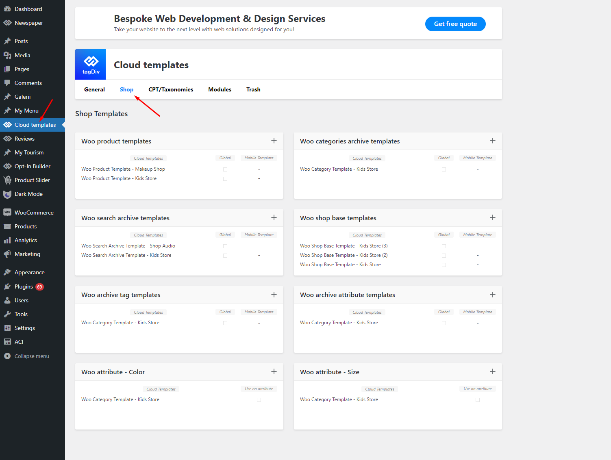Click the Plugins plug icon
Screen dimensions: 611x460
pos(7,286)
